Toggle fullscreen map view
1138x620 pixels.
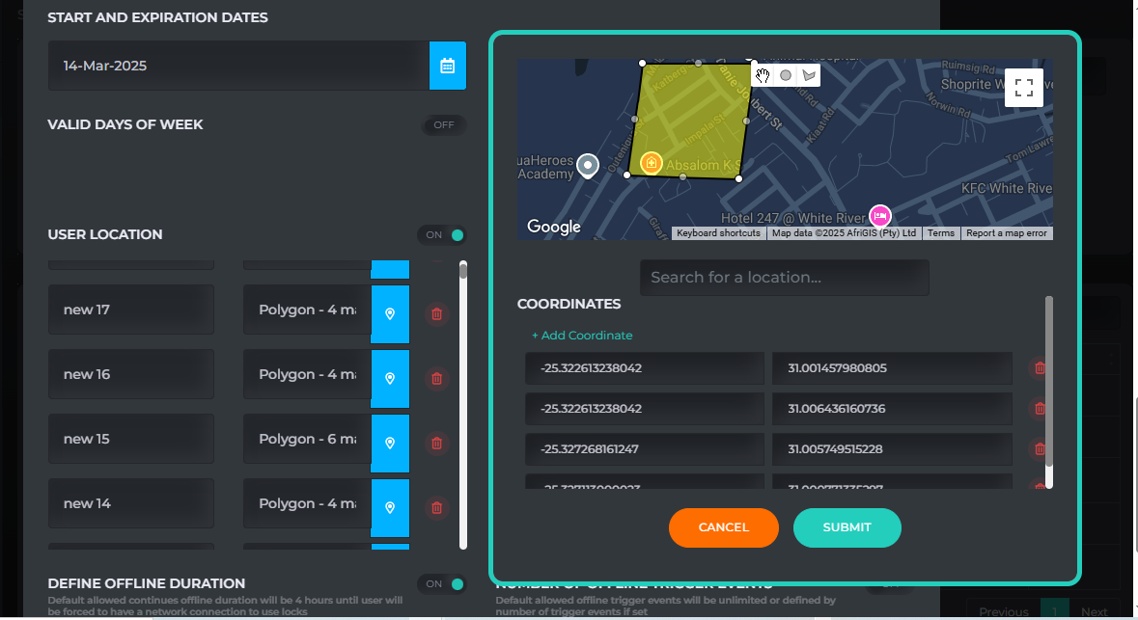(x=1023, y=88)
